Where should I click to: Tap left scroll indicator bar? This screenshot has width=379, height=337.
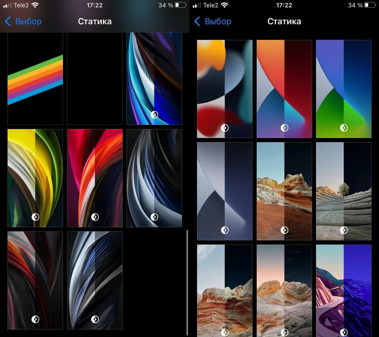click(x=187, y=283)
